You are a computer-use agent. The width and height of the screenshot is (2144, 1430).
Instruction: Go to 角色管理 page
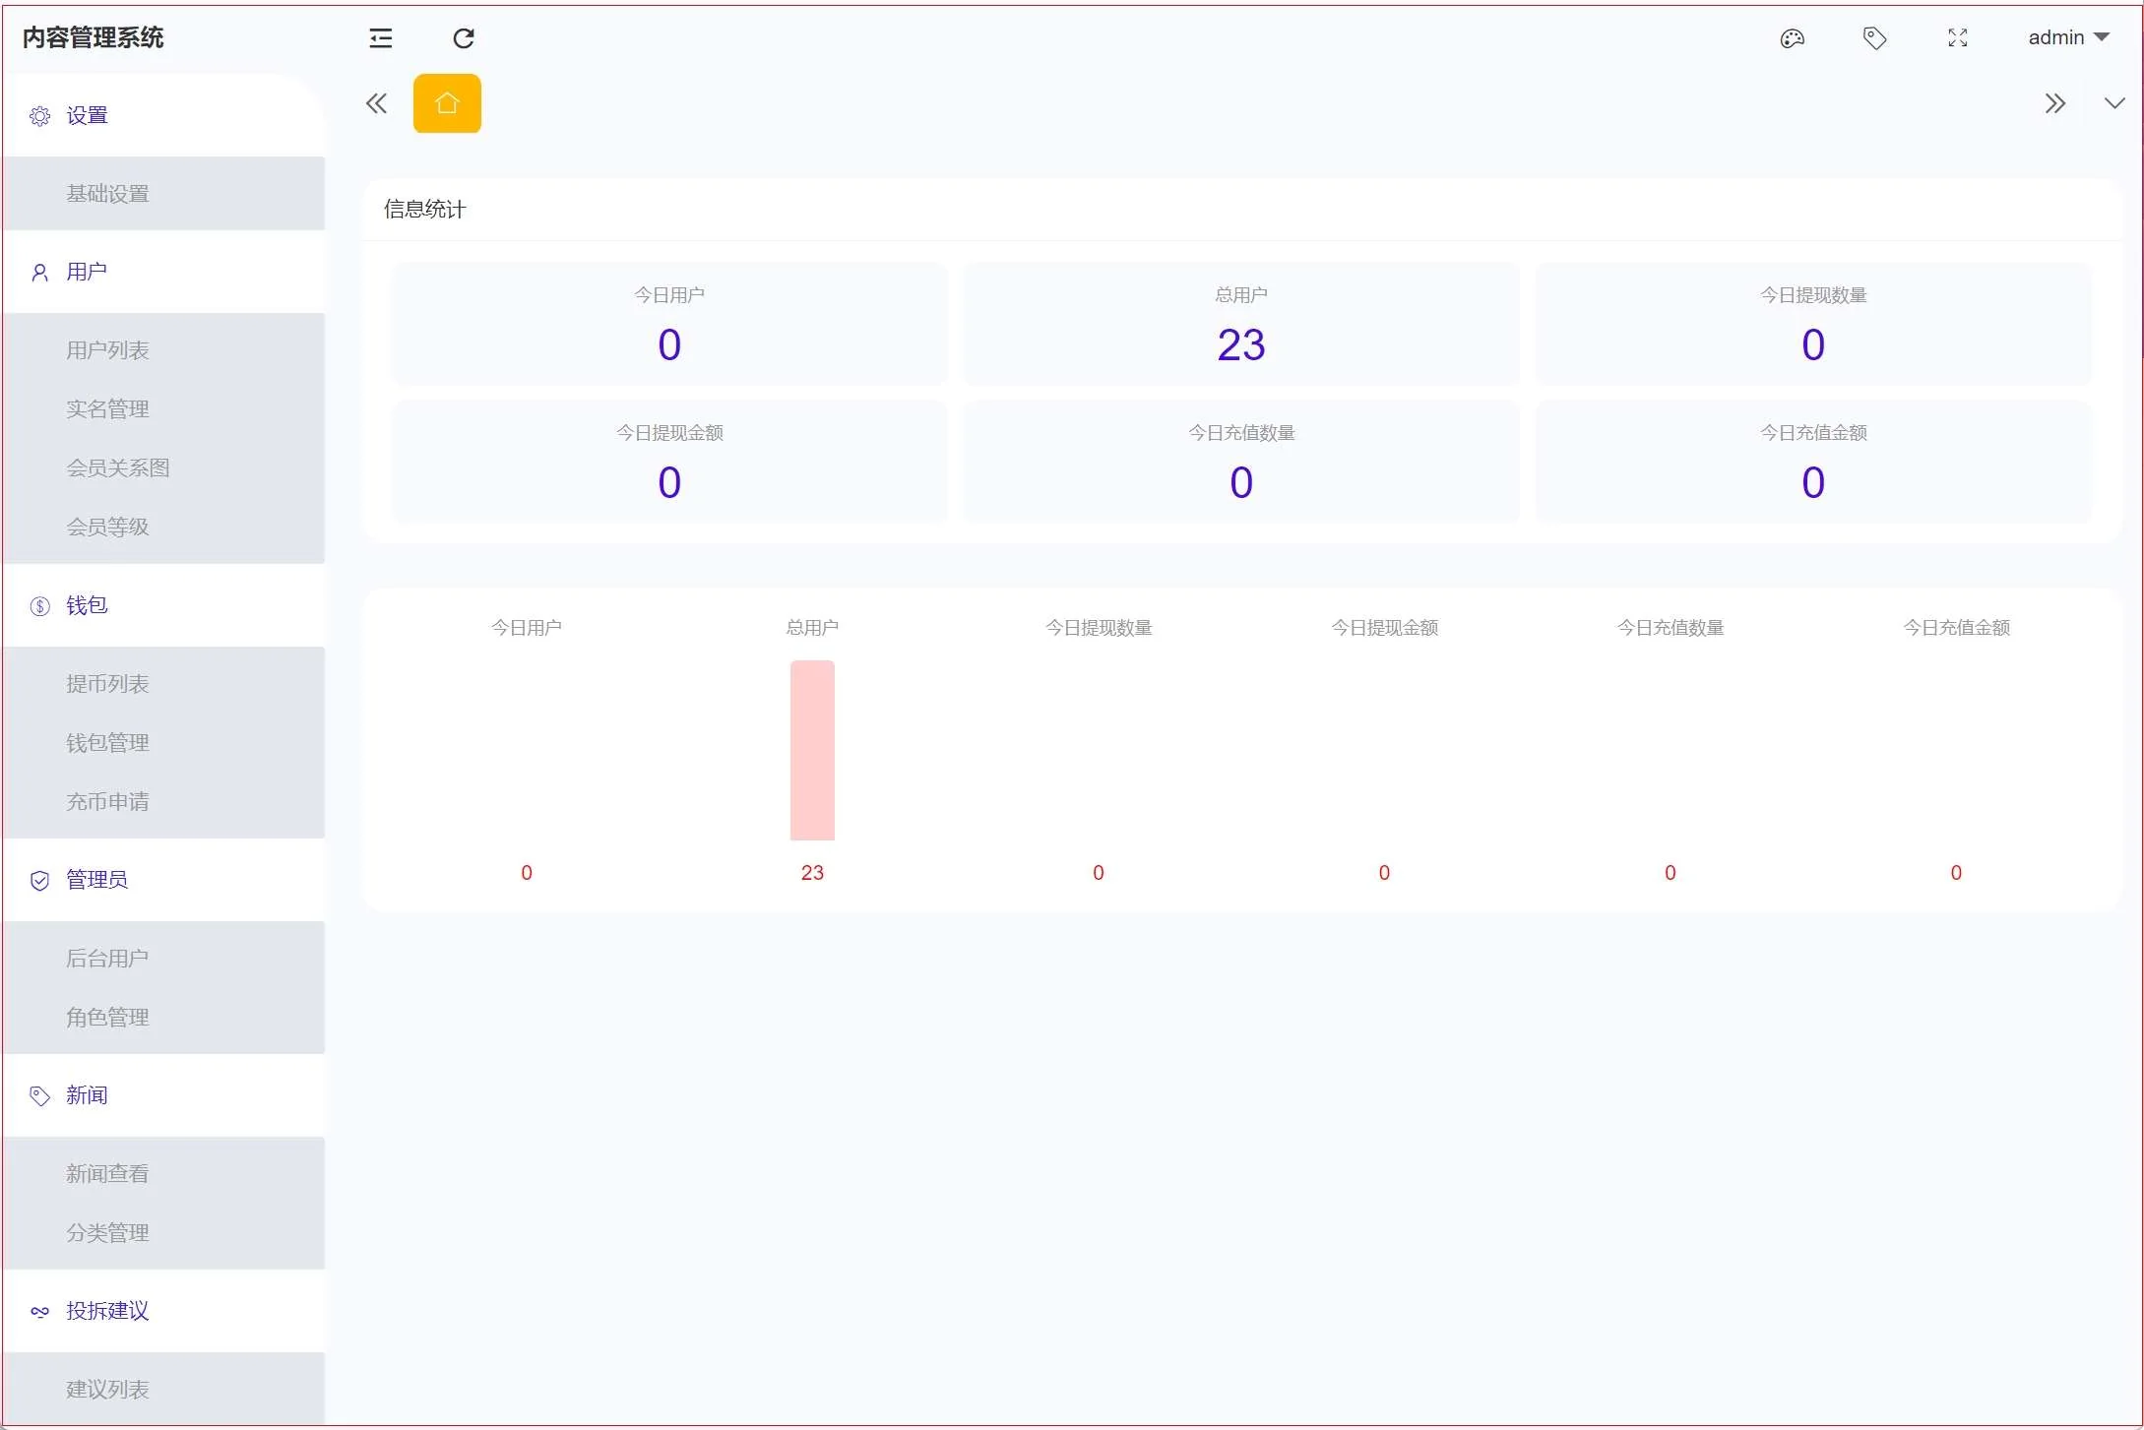[107, 1018]
